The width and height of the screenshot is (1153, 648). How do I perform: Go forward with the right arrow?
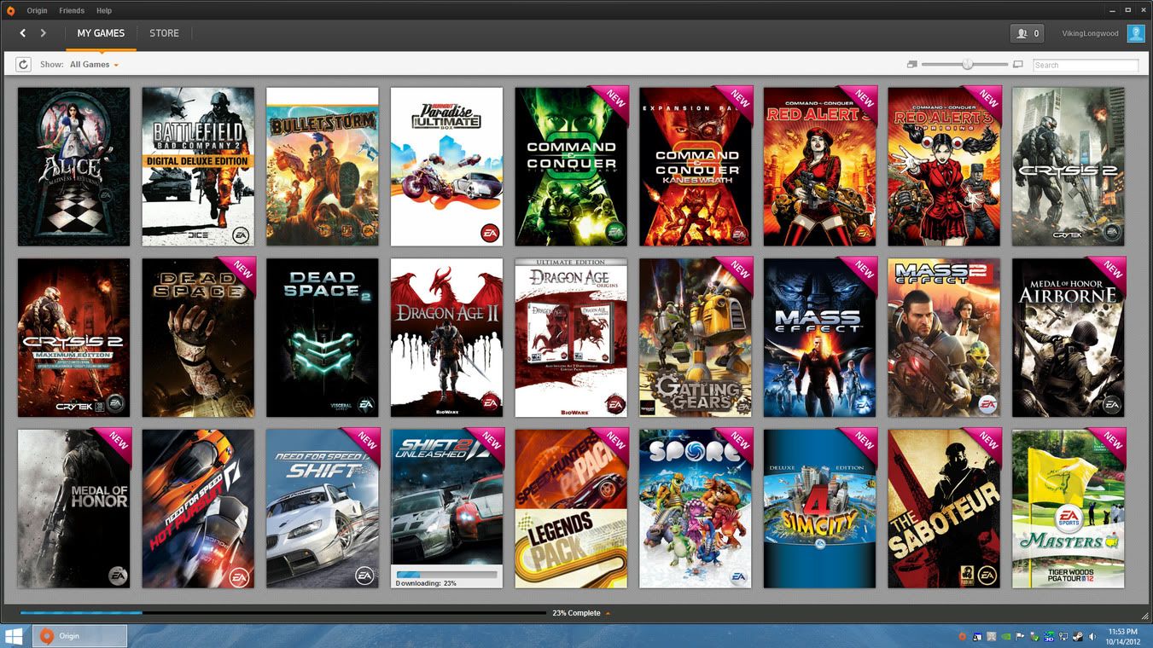point(44,33)
